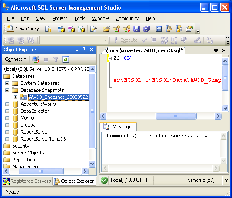Open the Connect dropdown in Object Explorer
Screen dimensions: 232x198
point(16,59)
